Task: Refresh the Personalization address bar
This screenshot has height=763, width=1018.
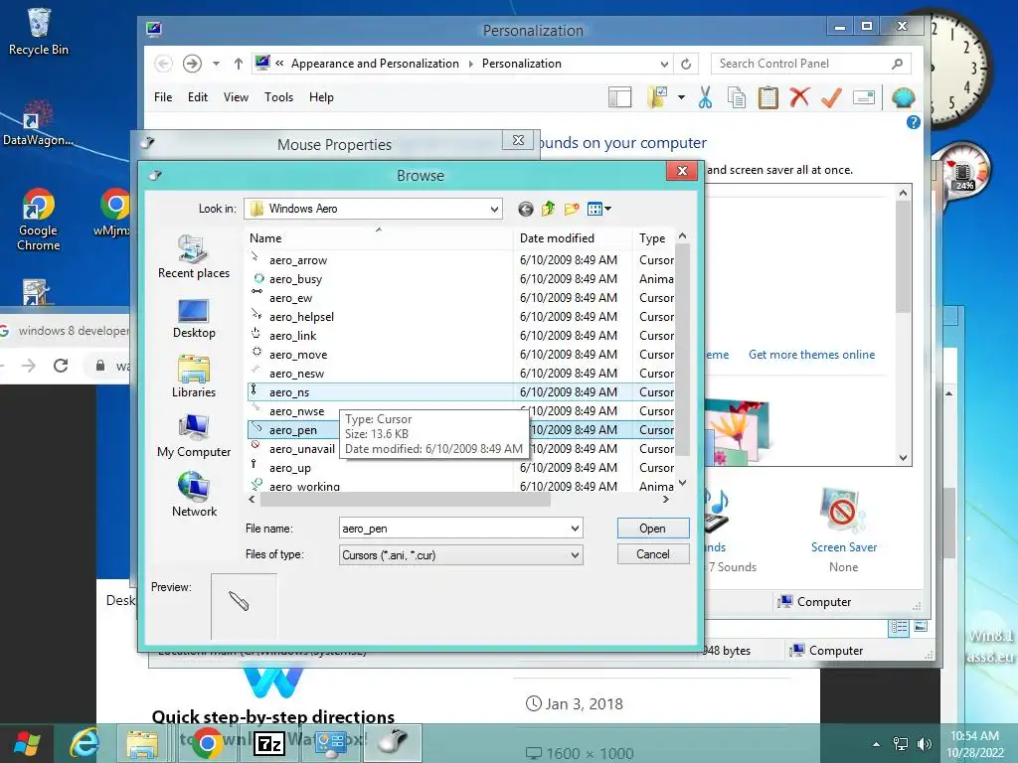Action: click(x=686, y=64)
